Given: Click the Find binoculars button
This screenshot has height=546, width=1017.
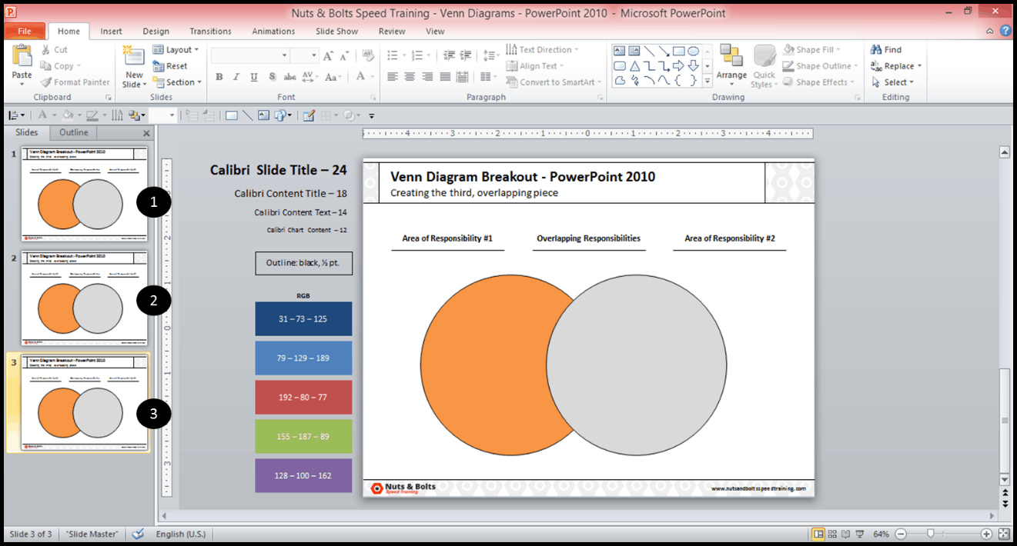Looking at the screenshot, I should (887, 50).
